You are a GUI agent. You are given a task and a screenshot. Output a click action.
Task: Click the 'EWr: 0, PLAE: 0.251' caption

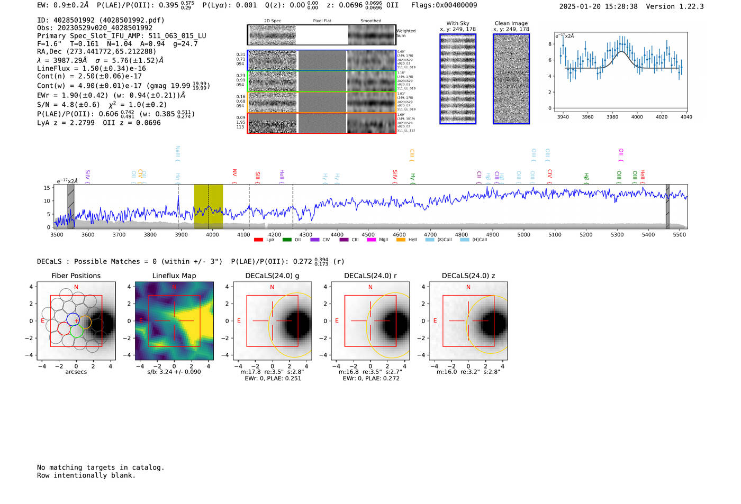click(x=273, y=378)
